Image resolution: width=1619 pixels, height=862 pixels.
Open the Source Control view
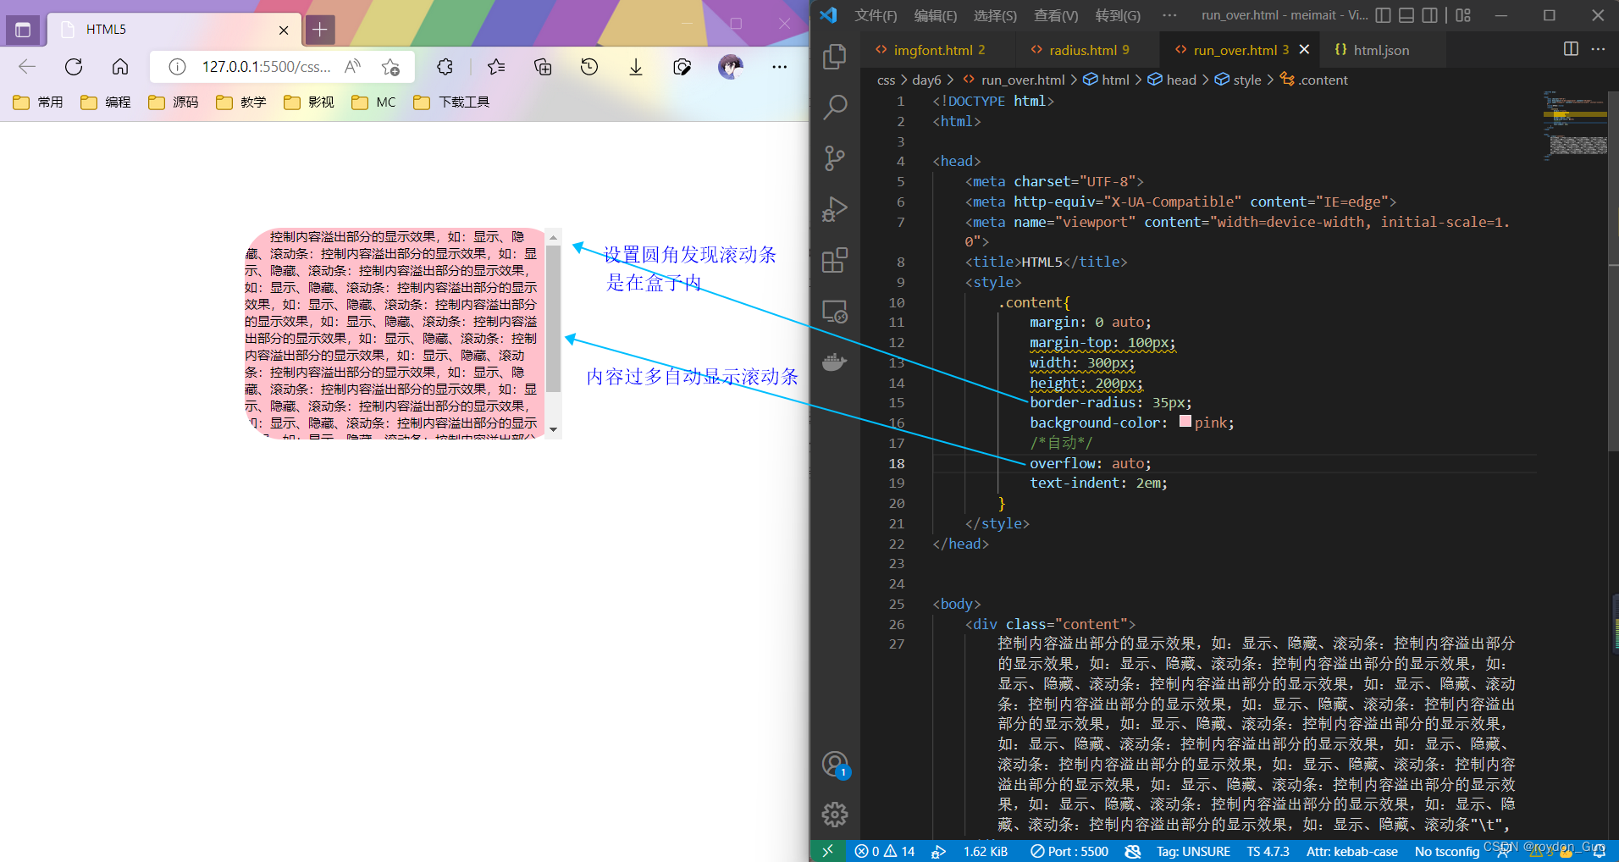[835, 158]
